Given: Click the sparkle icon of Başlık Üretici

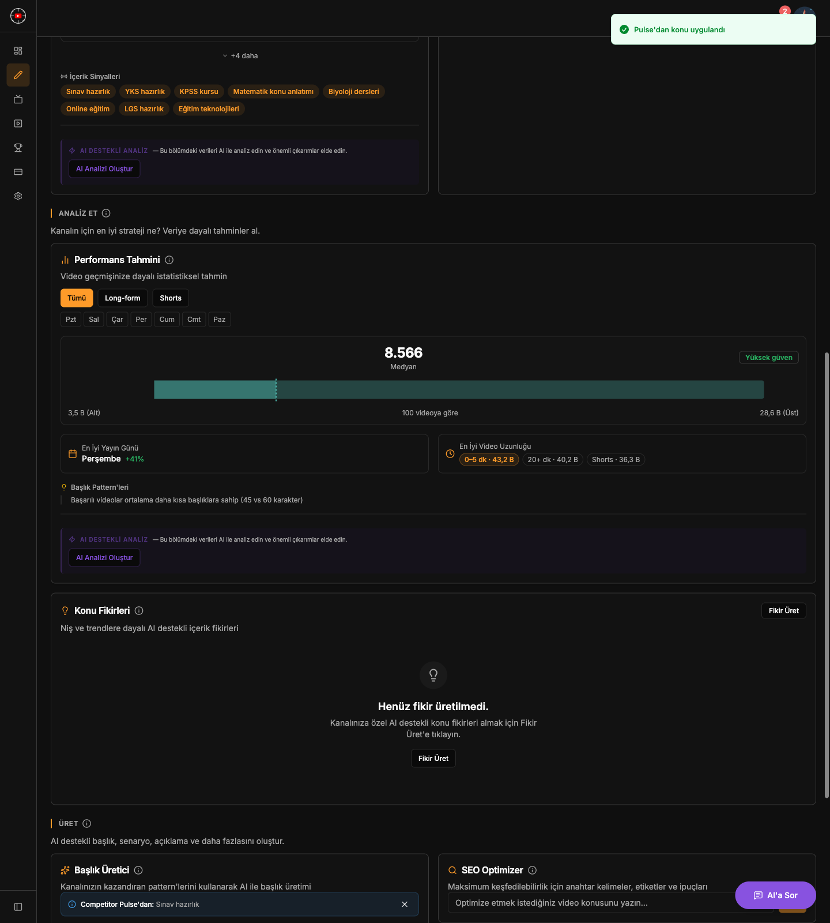Looking at the screenshot, I should (x=65, y=871).
